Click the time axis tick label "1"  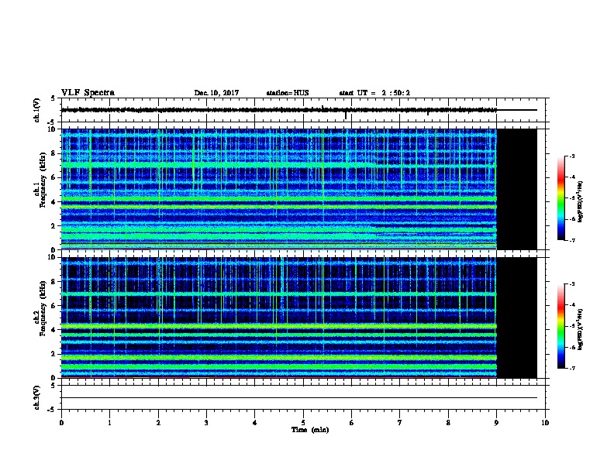109,422
